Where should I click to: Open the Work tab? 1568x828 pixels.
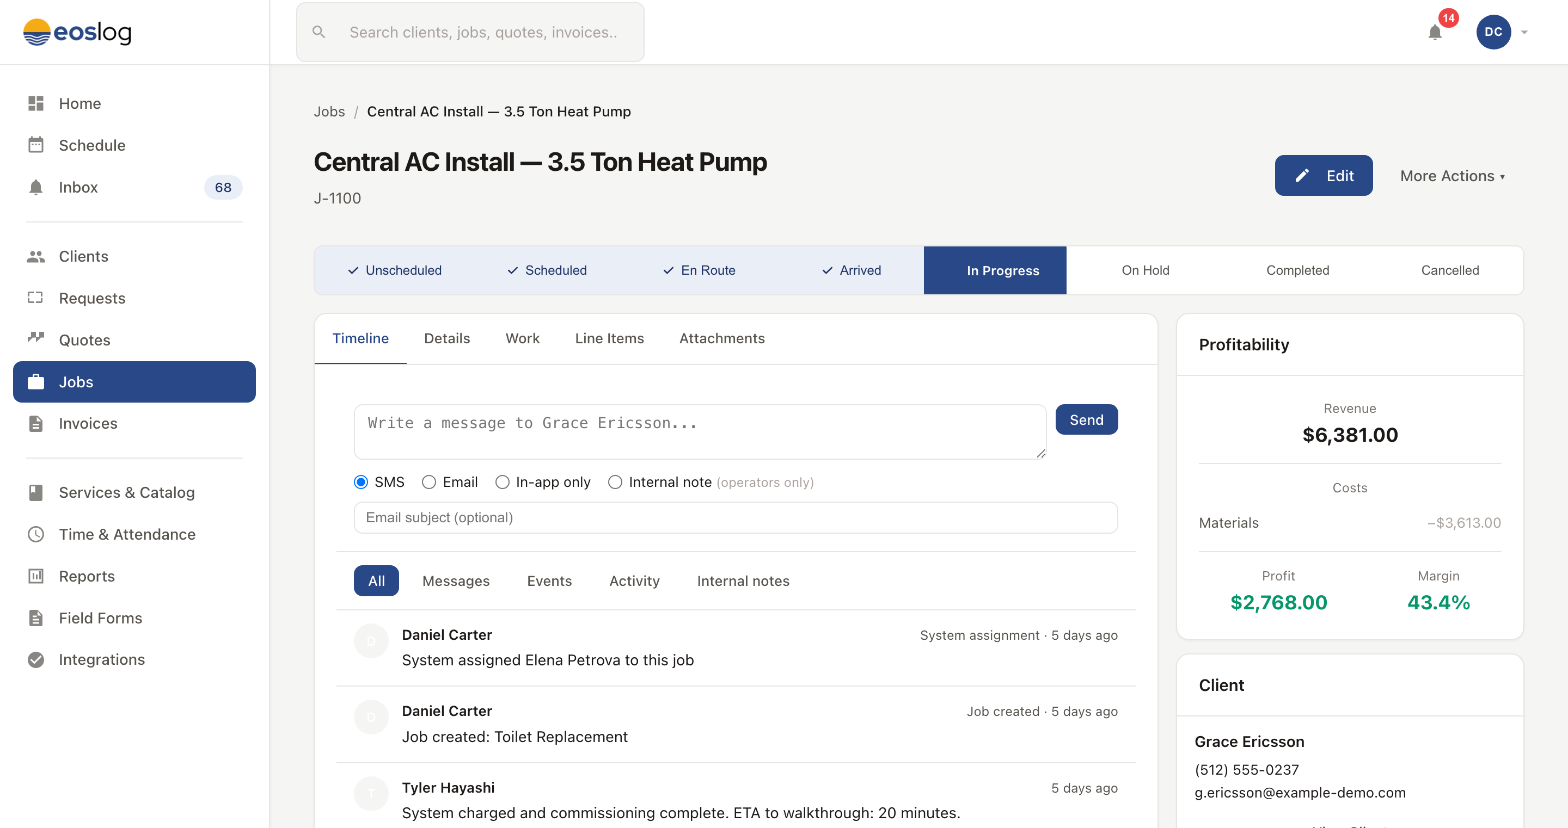(x=522, y=339)
